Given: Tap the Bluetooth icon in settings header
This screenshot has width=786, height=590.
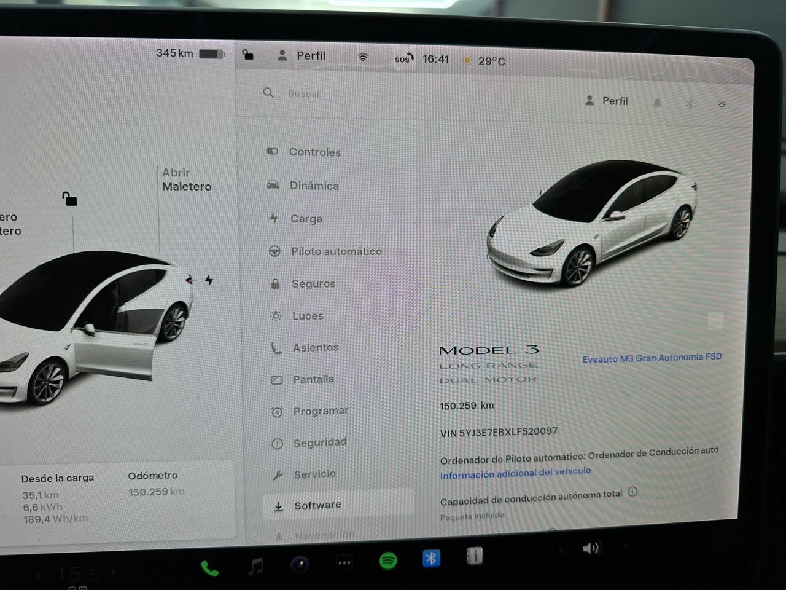Looking at the screenshot, I should click(690, 104).
